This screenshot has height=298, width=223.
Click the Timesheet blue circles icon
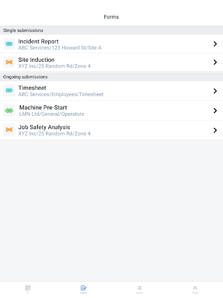click(9, 90)
